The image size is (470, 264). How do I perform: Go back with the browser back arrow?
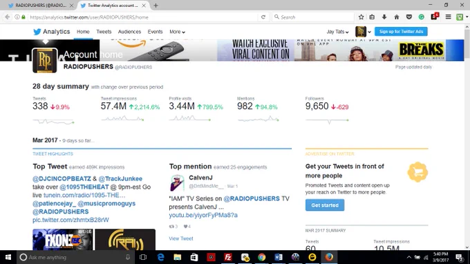point(7,17)
